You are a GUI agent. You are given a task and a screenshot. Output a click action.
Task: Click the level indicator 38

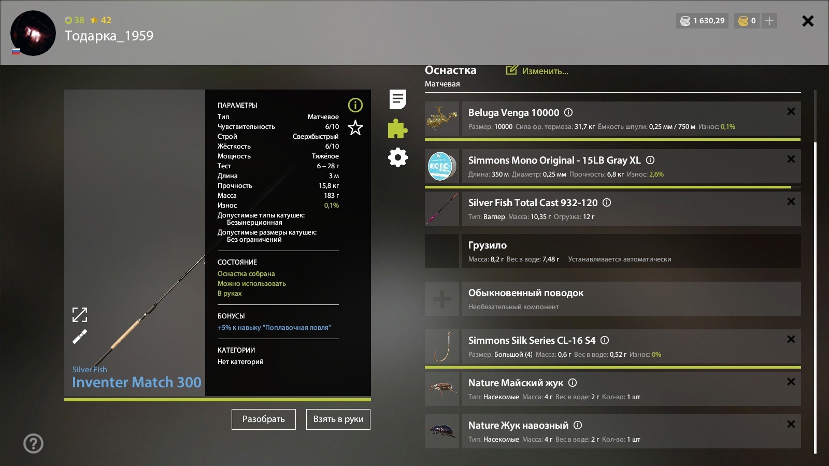74,20
